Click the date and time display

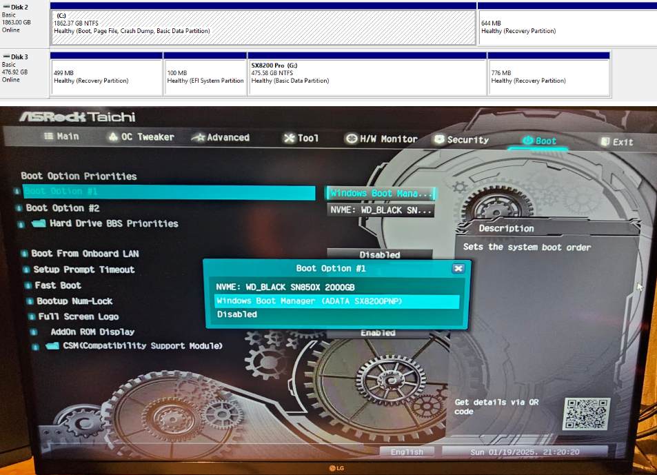(525, 452)
